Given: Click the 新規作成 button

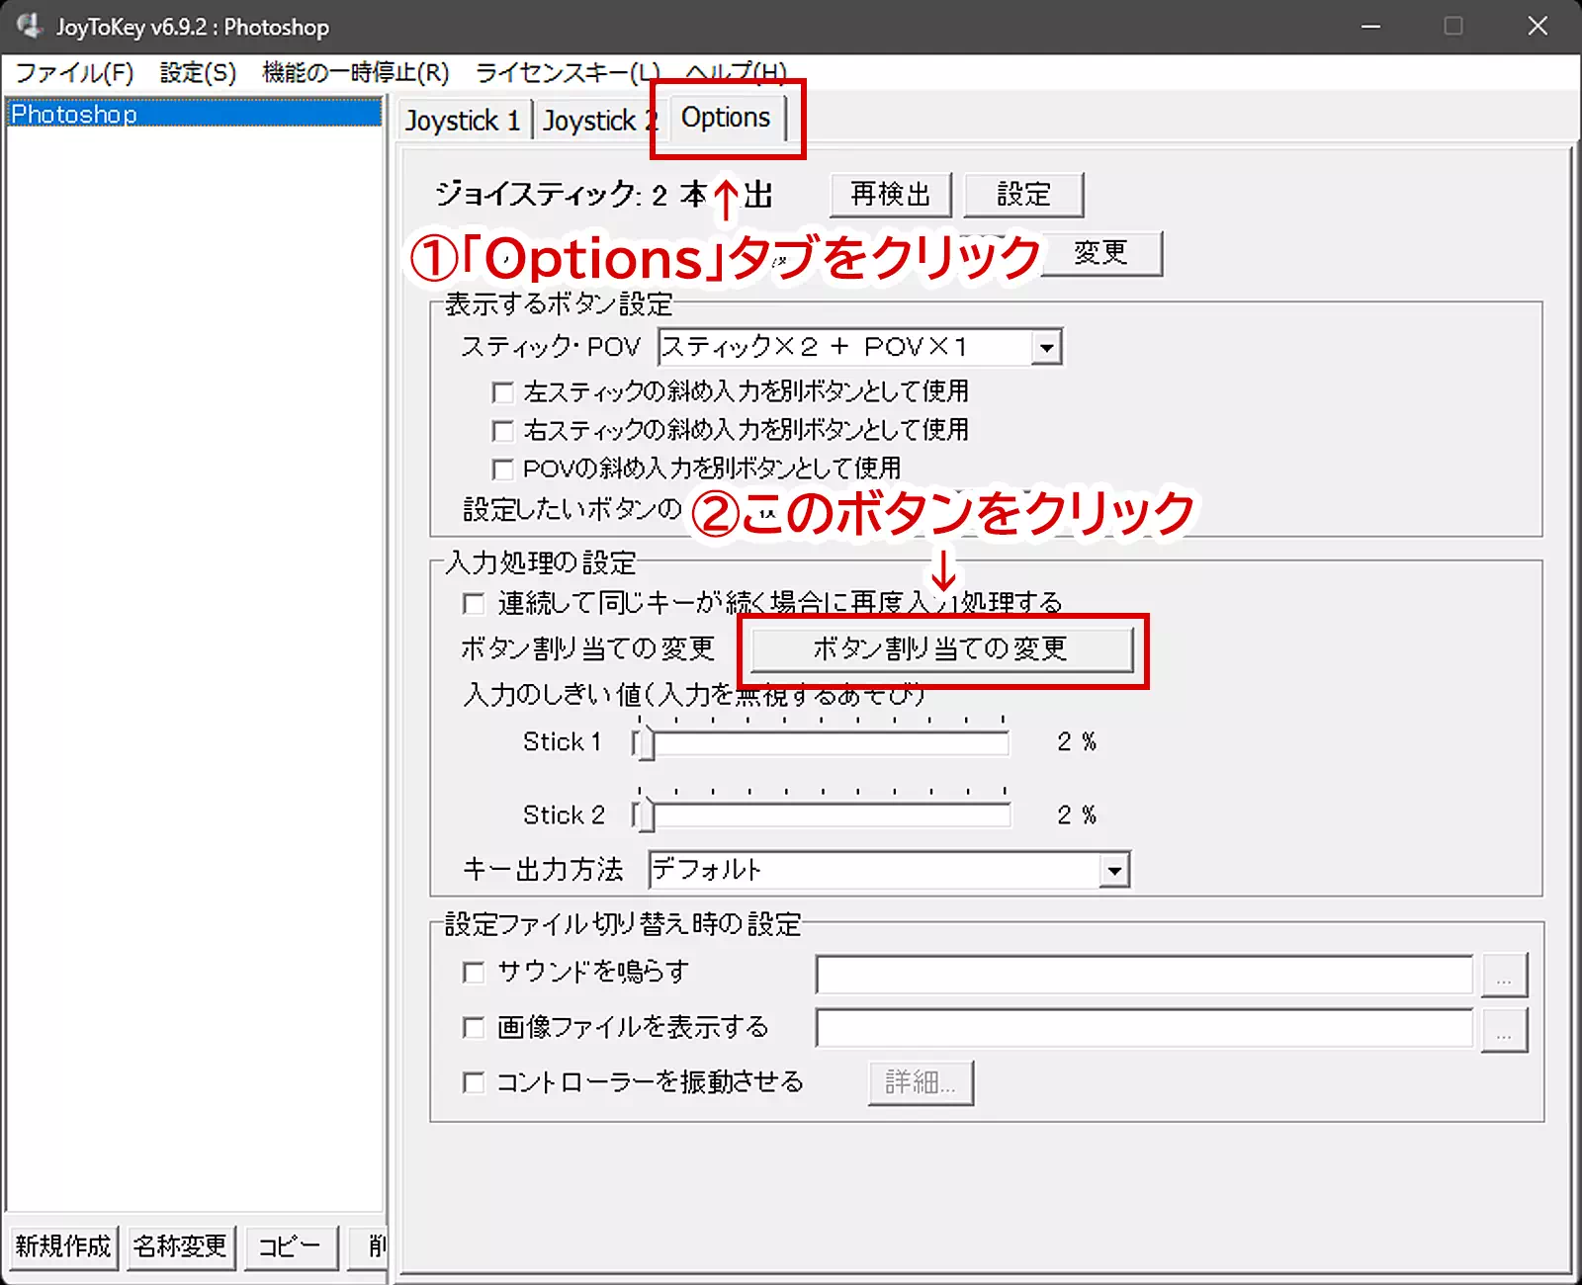Looking at the screenshot, I should [x=63, y=1246].
